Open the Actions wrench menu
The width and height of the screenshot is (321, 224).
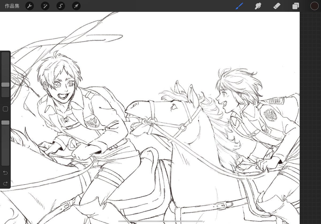coord(29,6)
